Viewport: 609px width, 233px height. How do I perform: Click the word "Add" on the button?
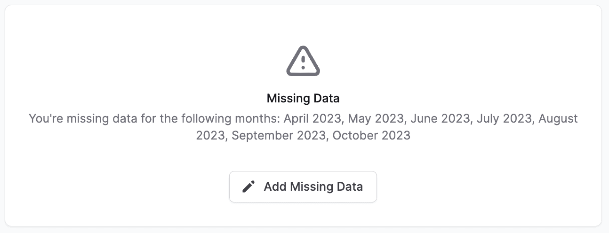coord(275,187)
